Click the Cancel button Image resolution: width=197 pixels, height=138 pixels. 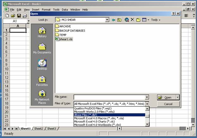pos(168,104)
